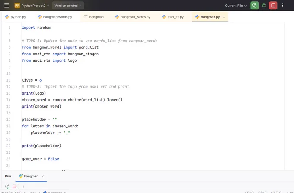Open the main hamburger menu
Viewport: 294px width, 193px height.
click(x=6, y=6)
